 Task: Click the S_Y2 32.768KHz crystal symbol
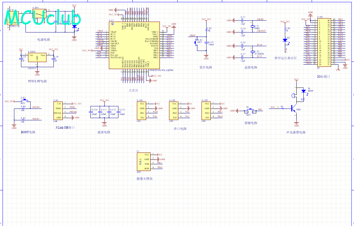tap(252, 52)
